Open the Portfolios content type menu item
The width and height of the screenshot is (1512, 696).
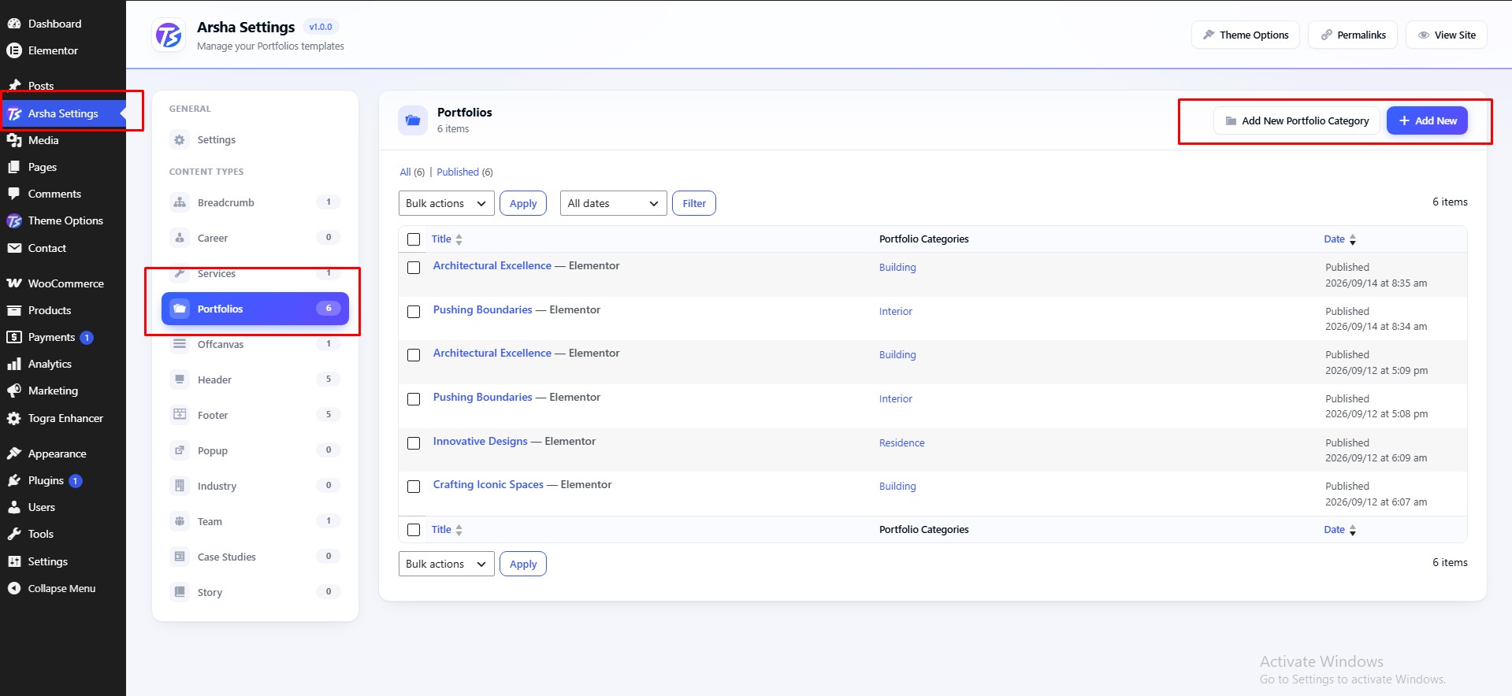click(x=255, y=309)
